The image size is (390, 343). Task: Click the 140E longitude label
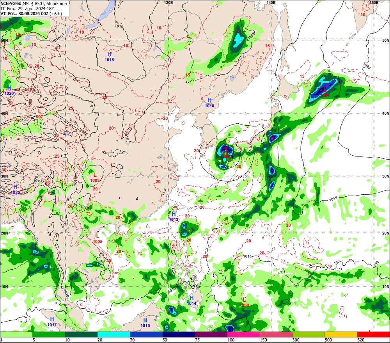pyautogui.click(x=271, y=2)
